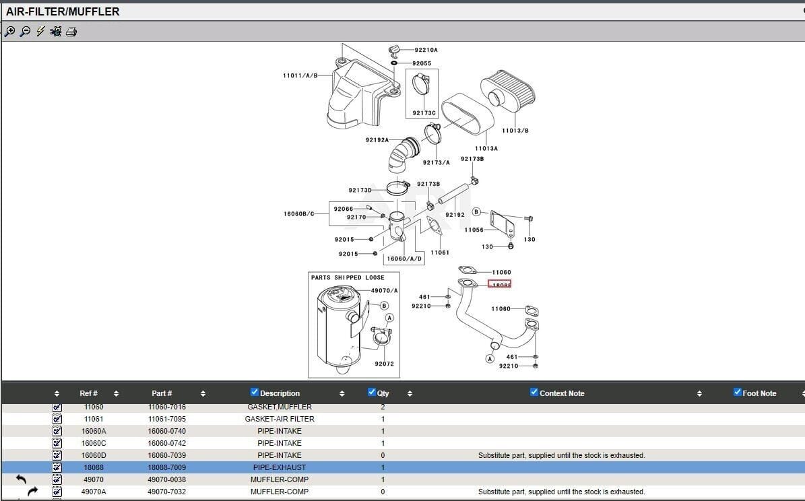Click the fit-to-window diagram icon
The height and width of the screenshot is (501, 805).
point(56,31)
